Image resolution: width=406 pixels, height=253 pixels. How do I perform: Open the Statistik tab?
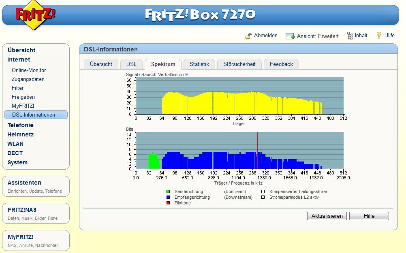pos(199,64)
